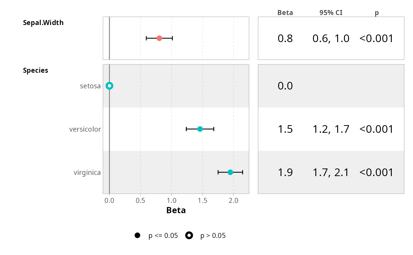Click the teal virginica estimate point
The image size is (413, 255).
tap(230, 172)
